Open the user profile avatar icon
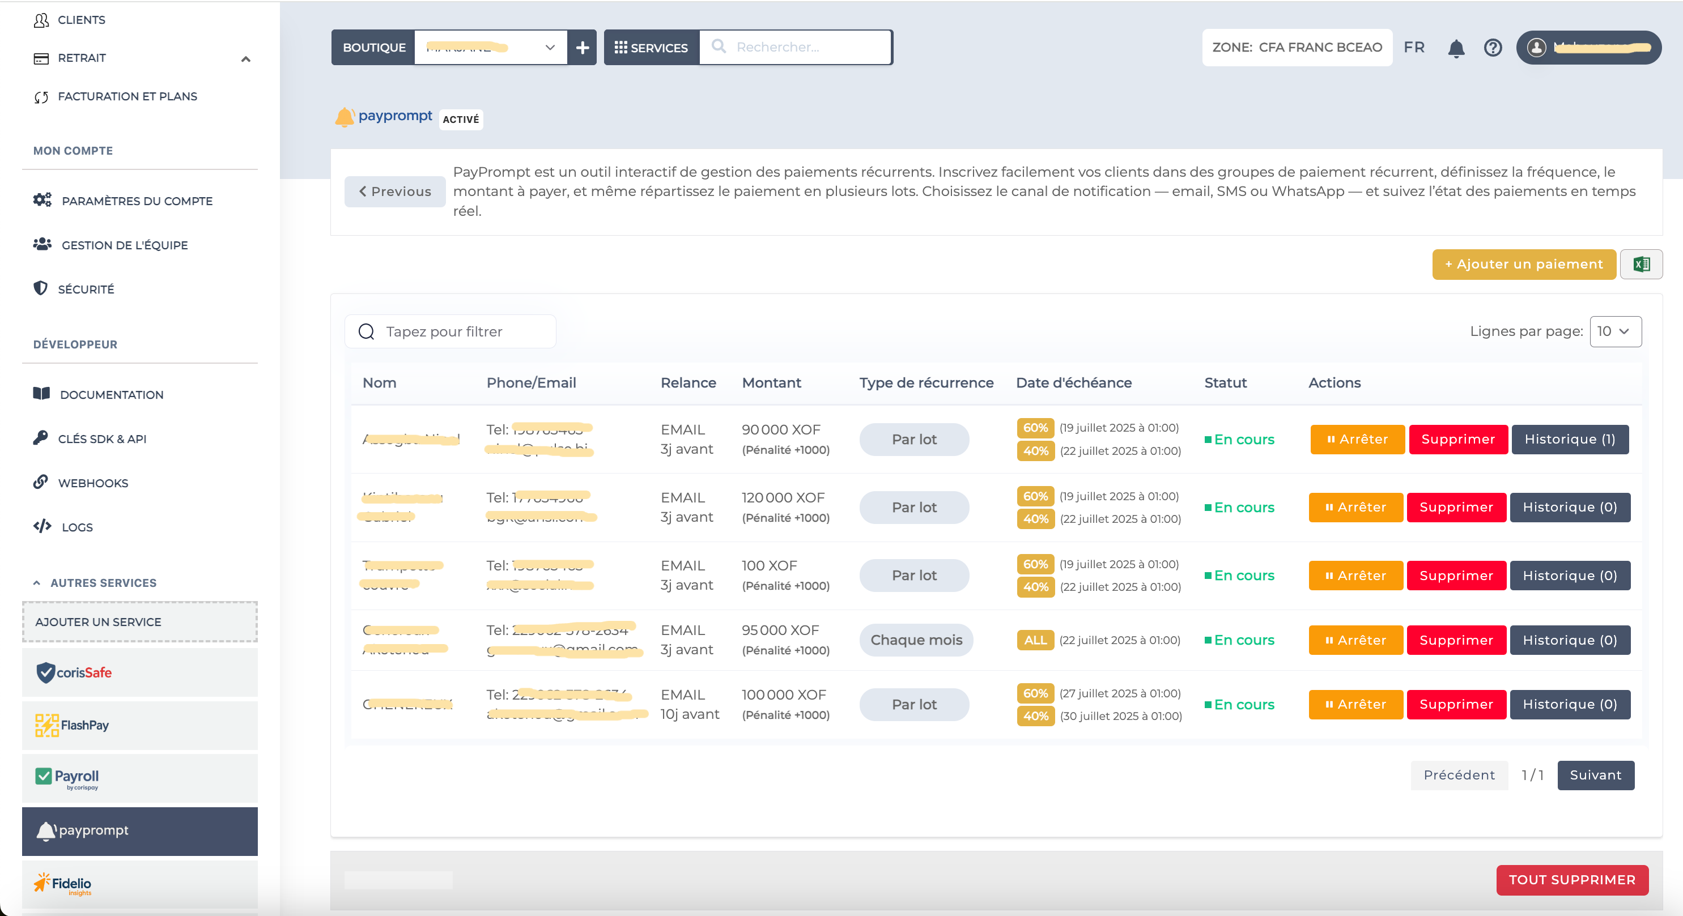 [1536, 48]
